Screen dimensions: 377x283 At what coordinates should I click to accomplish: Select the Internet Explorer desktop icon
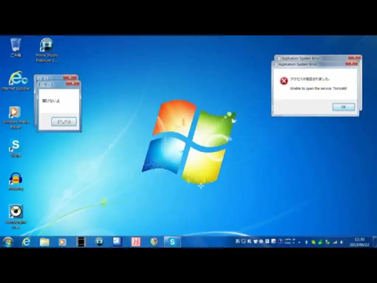(16, 81)
